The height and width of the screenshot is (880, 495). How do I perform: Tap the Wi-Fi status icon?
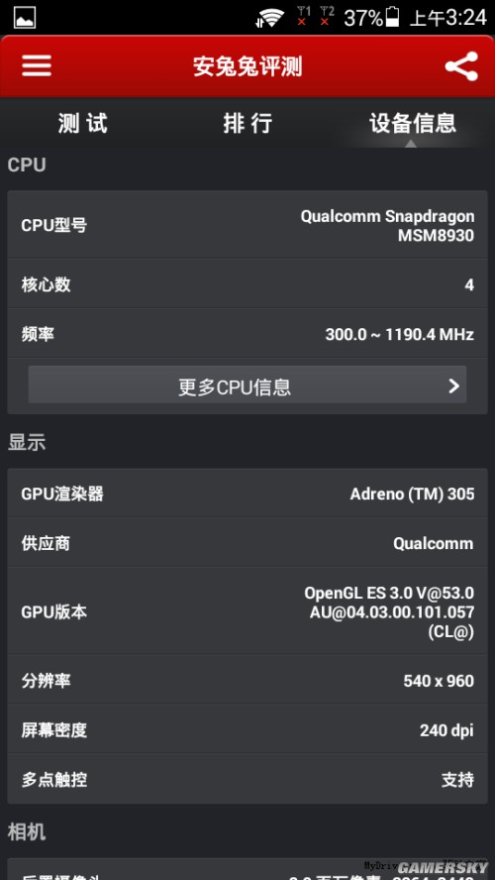[x=269, y=18]
